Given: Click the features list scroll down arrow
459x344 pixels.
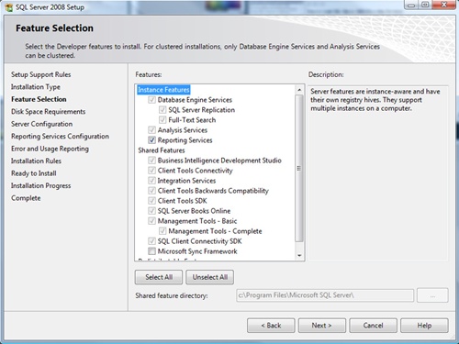Looking at the screenshot, I should pyautogui.click(x=299, y=255).
